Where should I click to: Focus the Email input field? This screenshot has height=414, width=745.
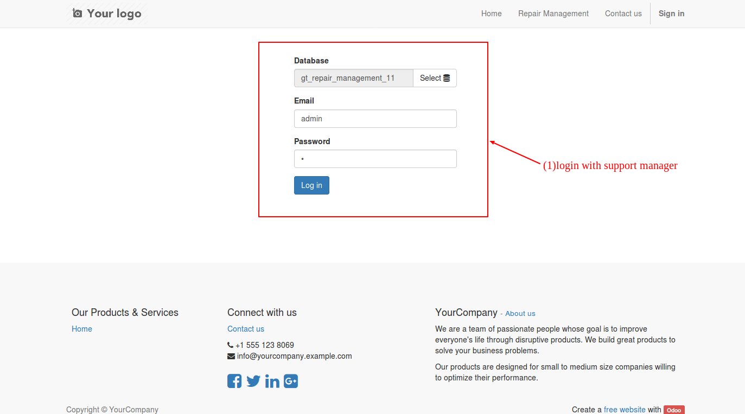(375, 119)
